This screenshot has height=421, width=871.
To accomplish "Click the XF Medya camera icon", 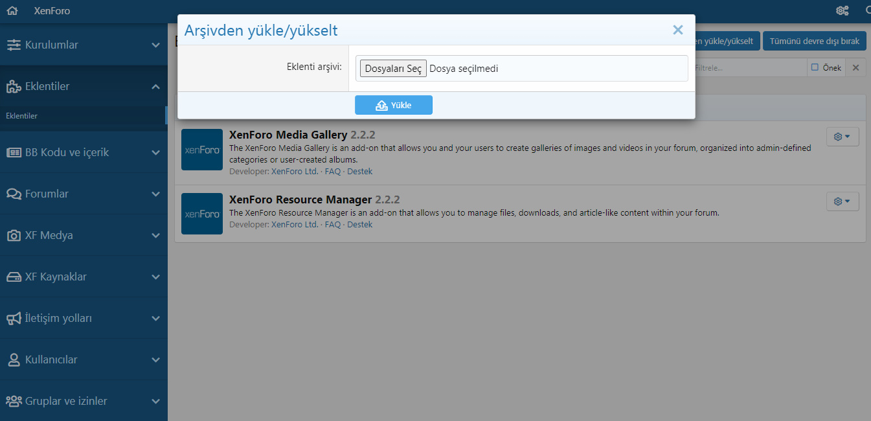I will [x=14, y=236].
